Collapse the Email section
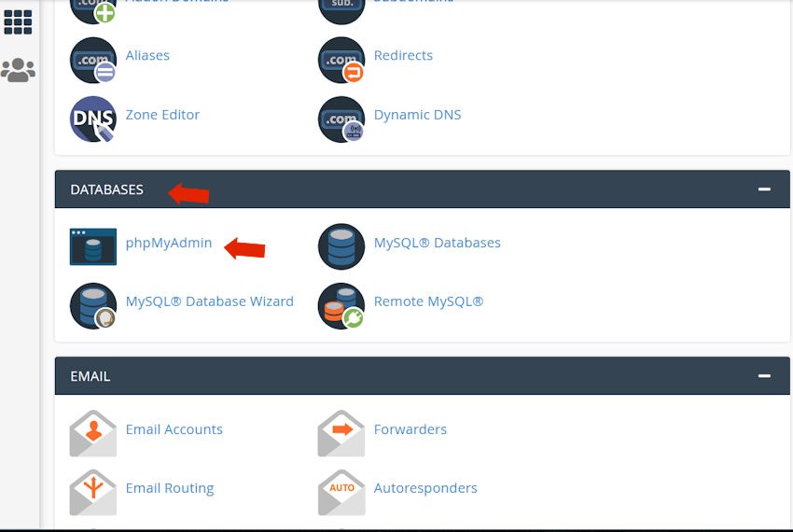The height and width of the screenshot is (532, 793). click(764, 376)
